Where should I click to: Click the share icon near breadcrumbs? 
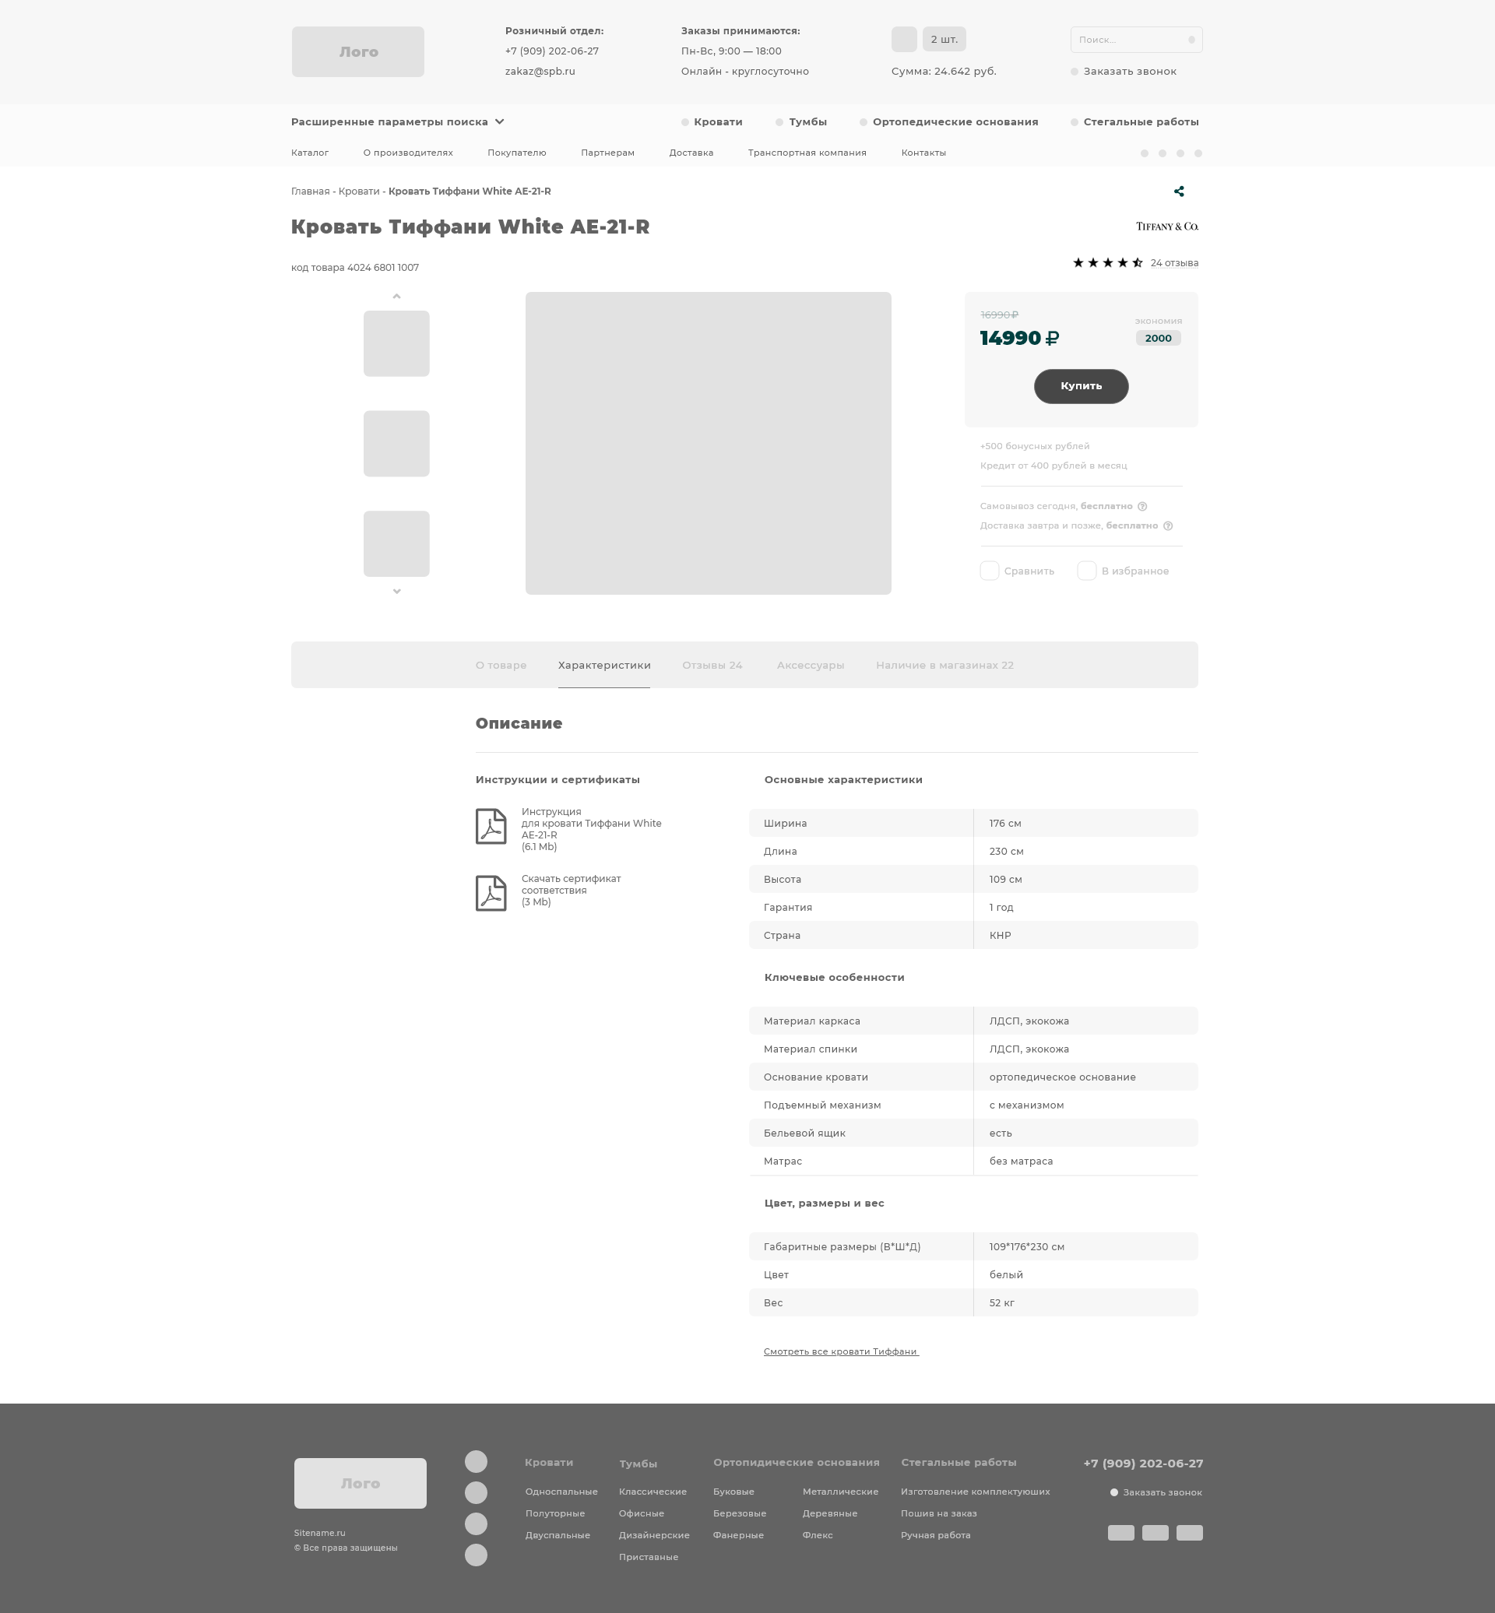click(1179, 192)
